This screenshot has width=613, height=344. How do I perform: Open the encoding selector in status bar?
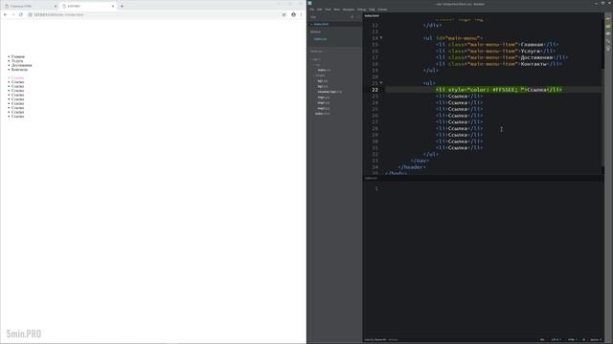pos(556,340)
